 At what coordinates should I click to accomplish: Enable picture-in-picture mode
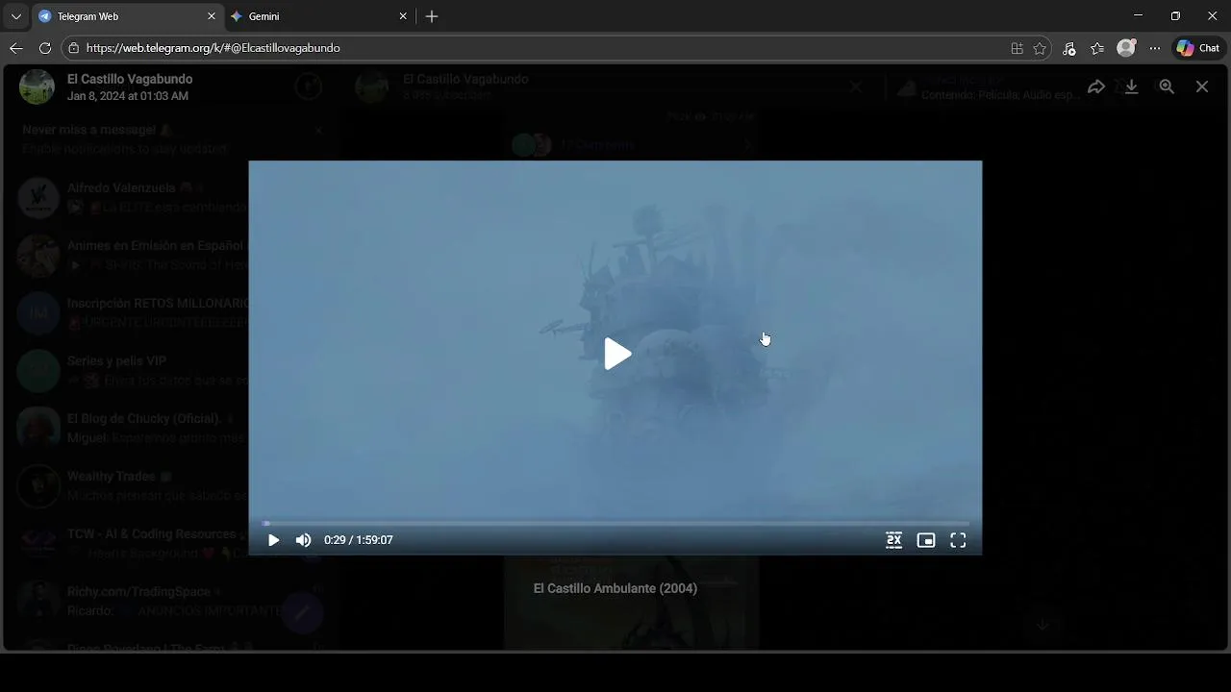click(x=926, y=540)
